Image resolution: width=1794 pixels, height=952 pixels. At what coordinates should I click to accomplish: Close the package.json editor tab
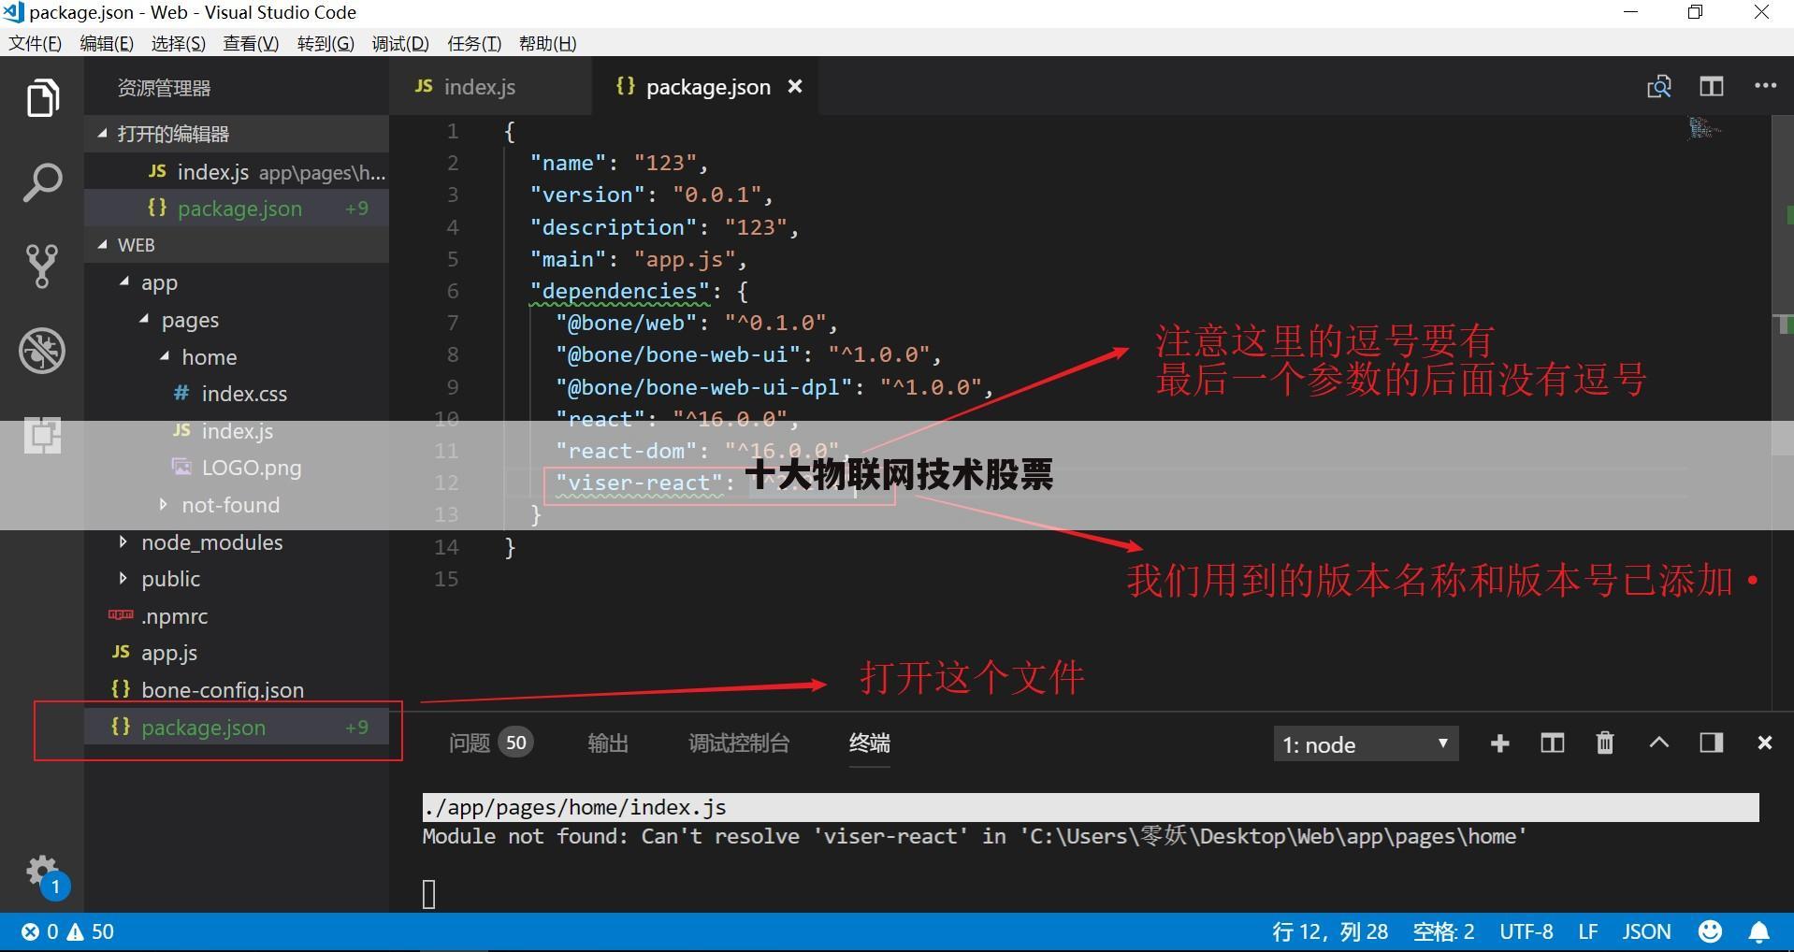click(x=795, y=87)
